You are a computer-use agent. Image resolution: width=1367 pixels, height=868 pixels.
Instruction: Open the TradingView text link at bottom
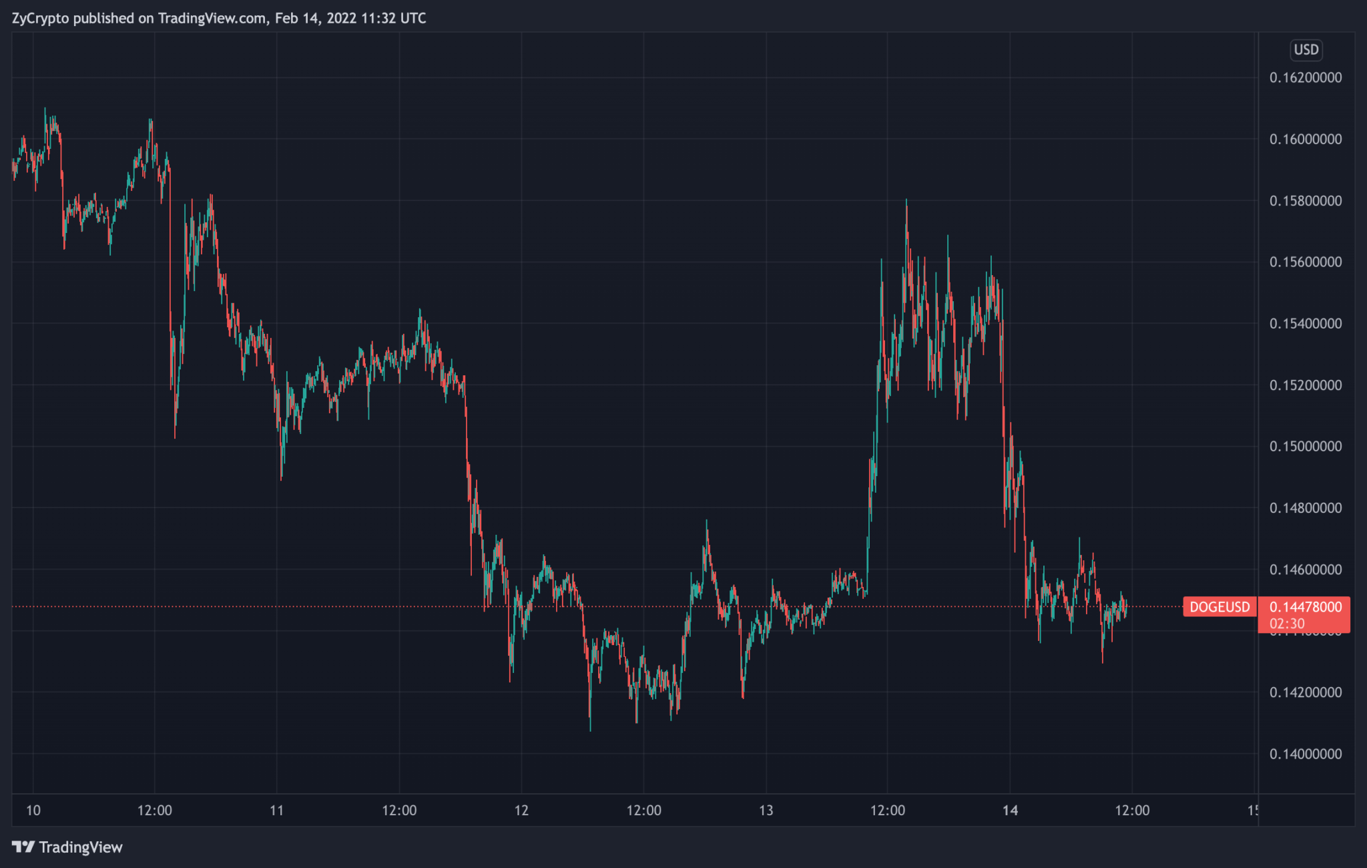pos(81,847)
